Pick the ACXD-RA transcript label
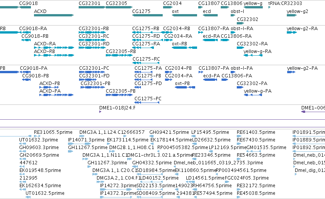 click(45, 44)
